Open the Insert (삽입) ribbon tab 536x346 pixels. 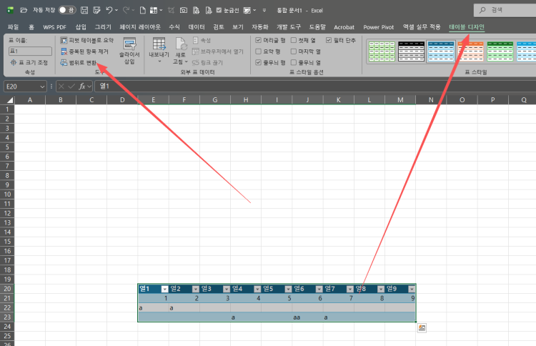pyautogui.click(x=80, y=26)
